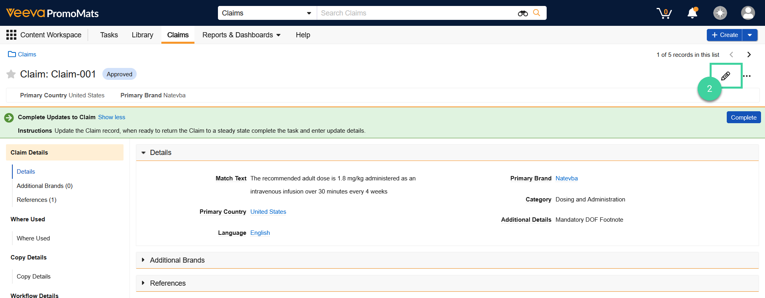Screen dimensions: 765x298
Task: Open Content Workspace
Action: coord(51,35)
